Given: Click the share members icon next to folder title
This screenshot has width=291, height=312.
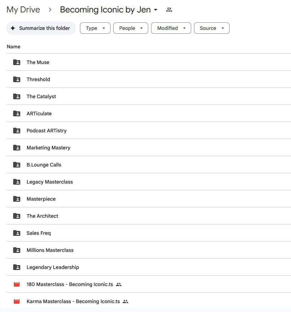Looking at the screenshot, I should pos(169,10).
